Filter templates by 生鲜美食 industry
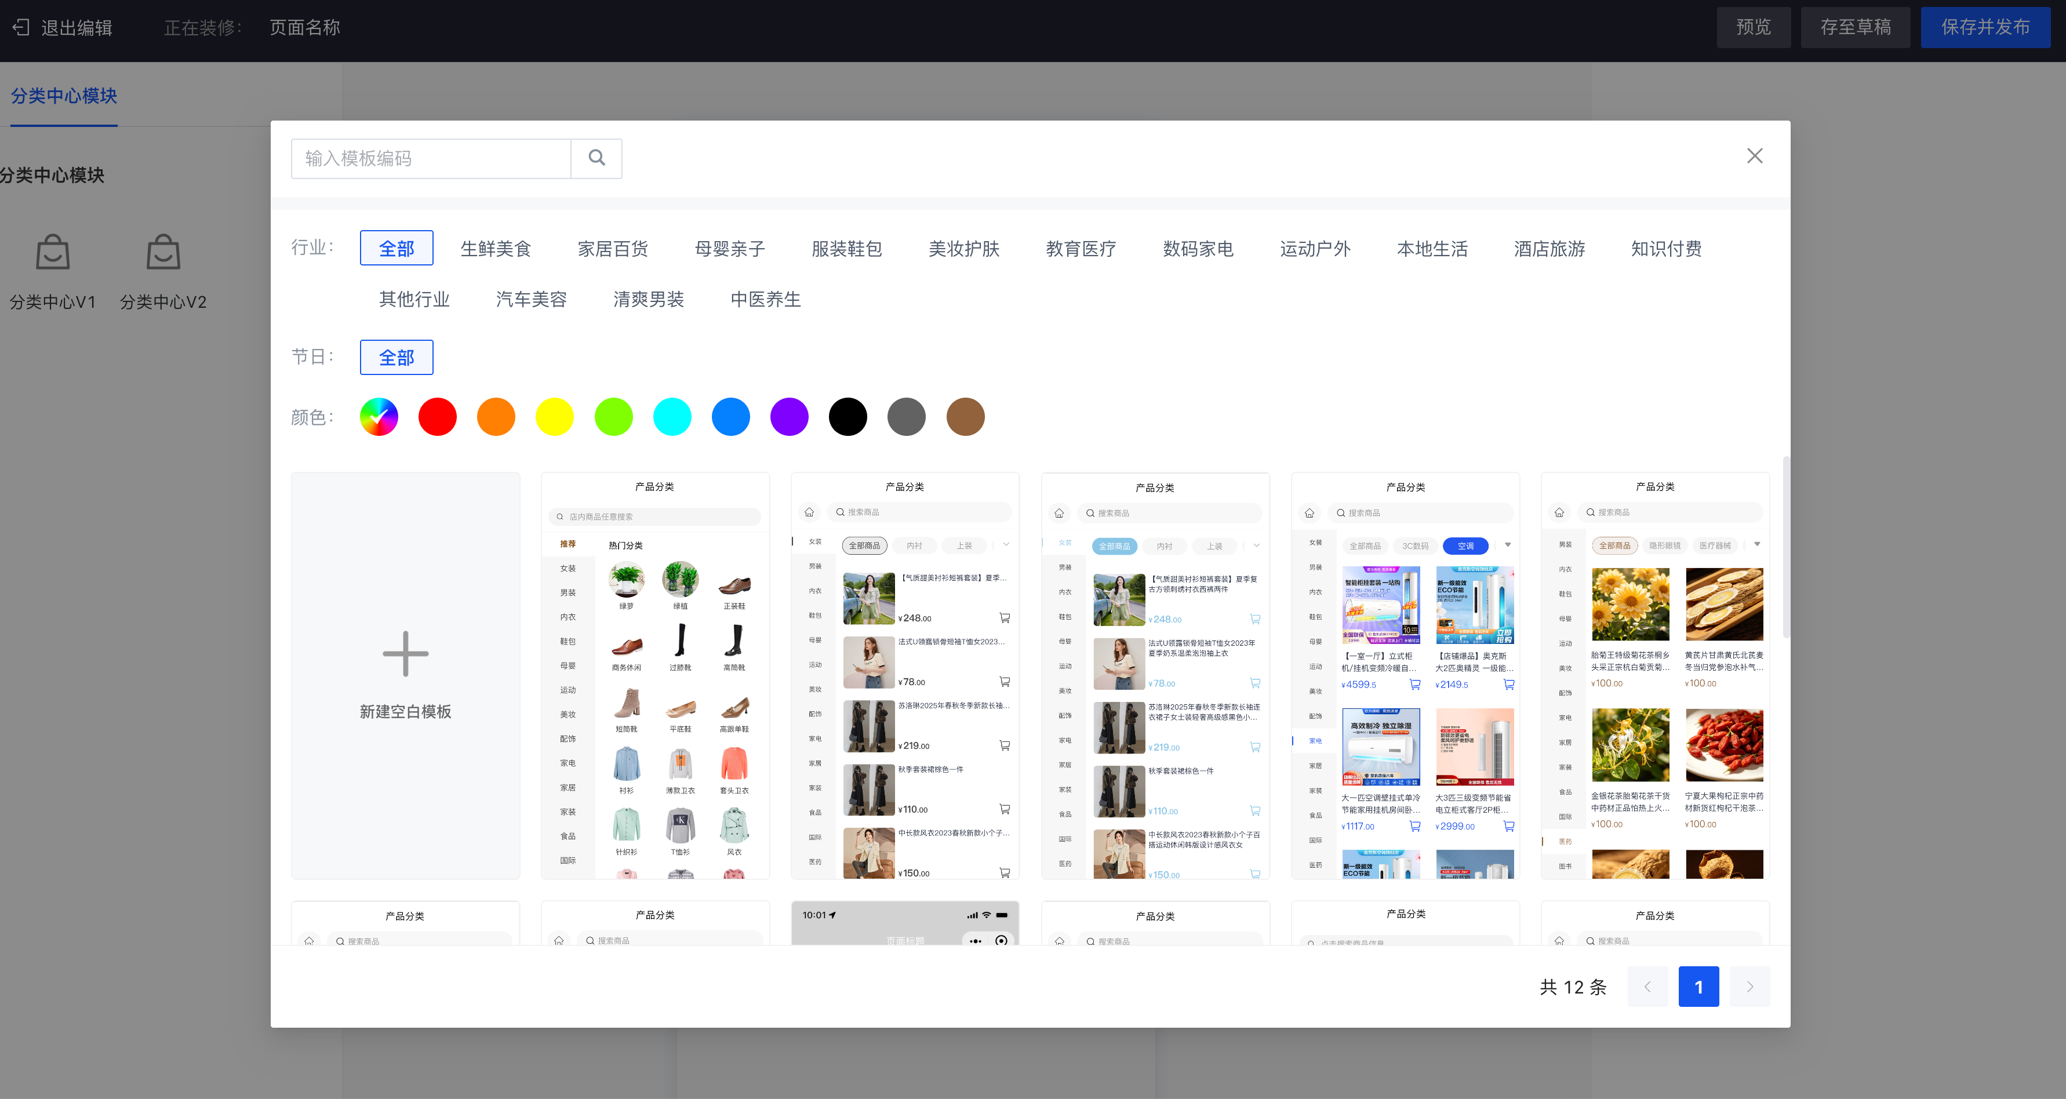 (496, 249)
